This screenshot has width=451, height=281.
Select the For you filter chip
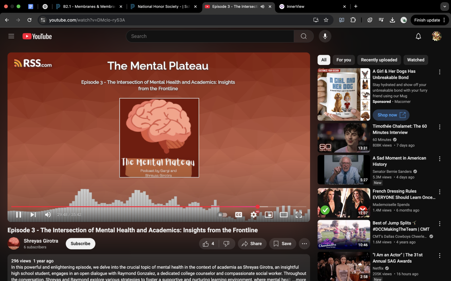[344, 60]
